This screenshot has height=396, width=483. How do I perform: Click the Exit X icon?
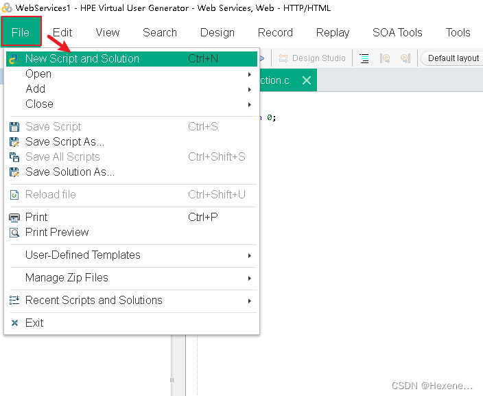pyautogui.click(x=14, y=323)
